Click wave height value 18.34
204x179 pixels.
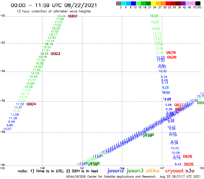point(44,54)
